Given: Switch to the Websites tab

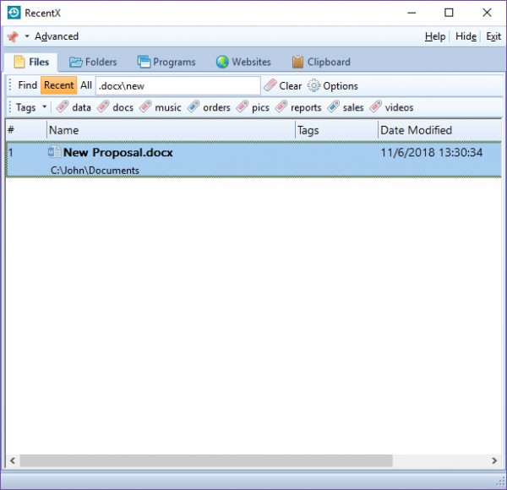Looking at the screenshot, I should tap(243, 62).
